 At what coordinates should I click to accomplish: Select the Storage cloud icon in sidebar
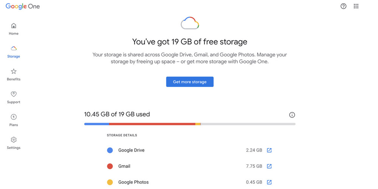(14, 49)
